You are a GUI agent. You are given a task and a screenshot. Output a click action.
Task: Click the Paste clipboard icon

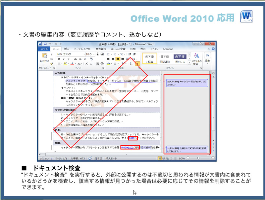(44, 55)
